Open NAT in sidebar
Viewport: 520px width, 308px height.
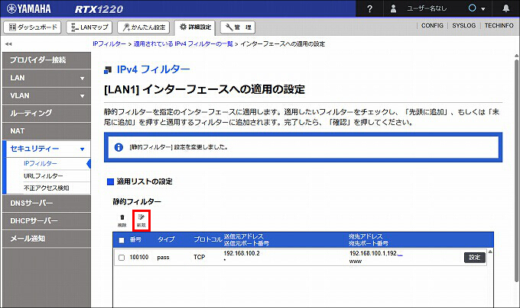pyautogui.click(x=47, y=131)
